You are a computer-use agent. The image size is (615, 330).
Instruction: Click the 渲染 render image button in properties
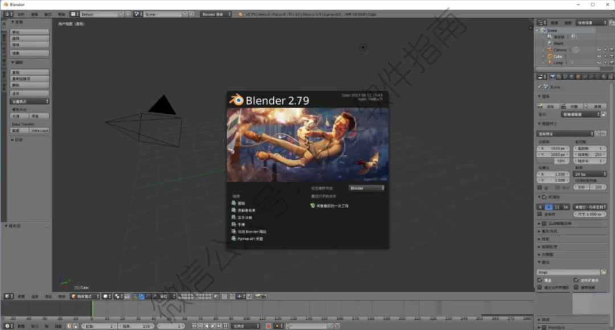click(x=548, y=106)
